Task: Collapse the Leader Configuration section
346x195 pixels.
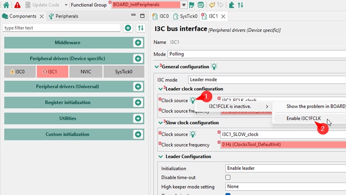Action: point(161,156)
